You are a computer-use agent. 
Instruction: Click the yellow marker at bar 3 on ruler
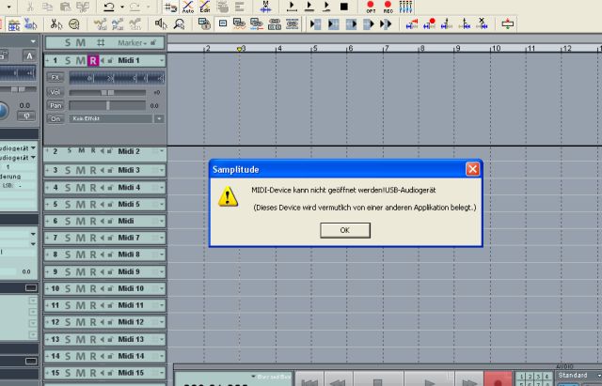pyautogui.click(x=239, y=49)
